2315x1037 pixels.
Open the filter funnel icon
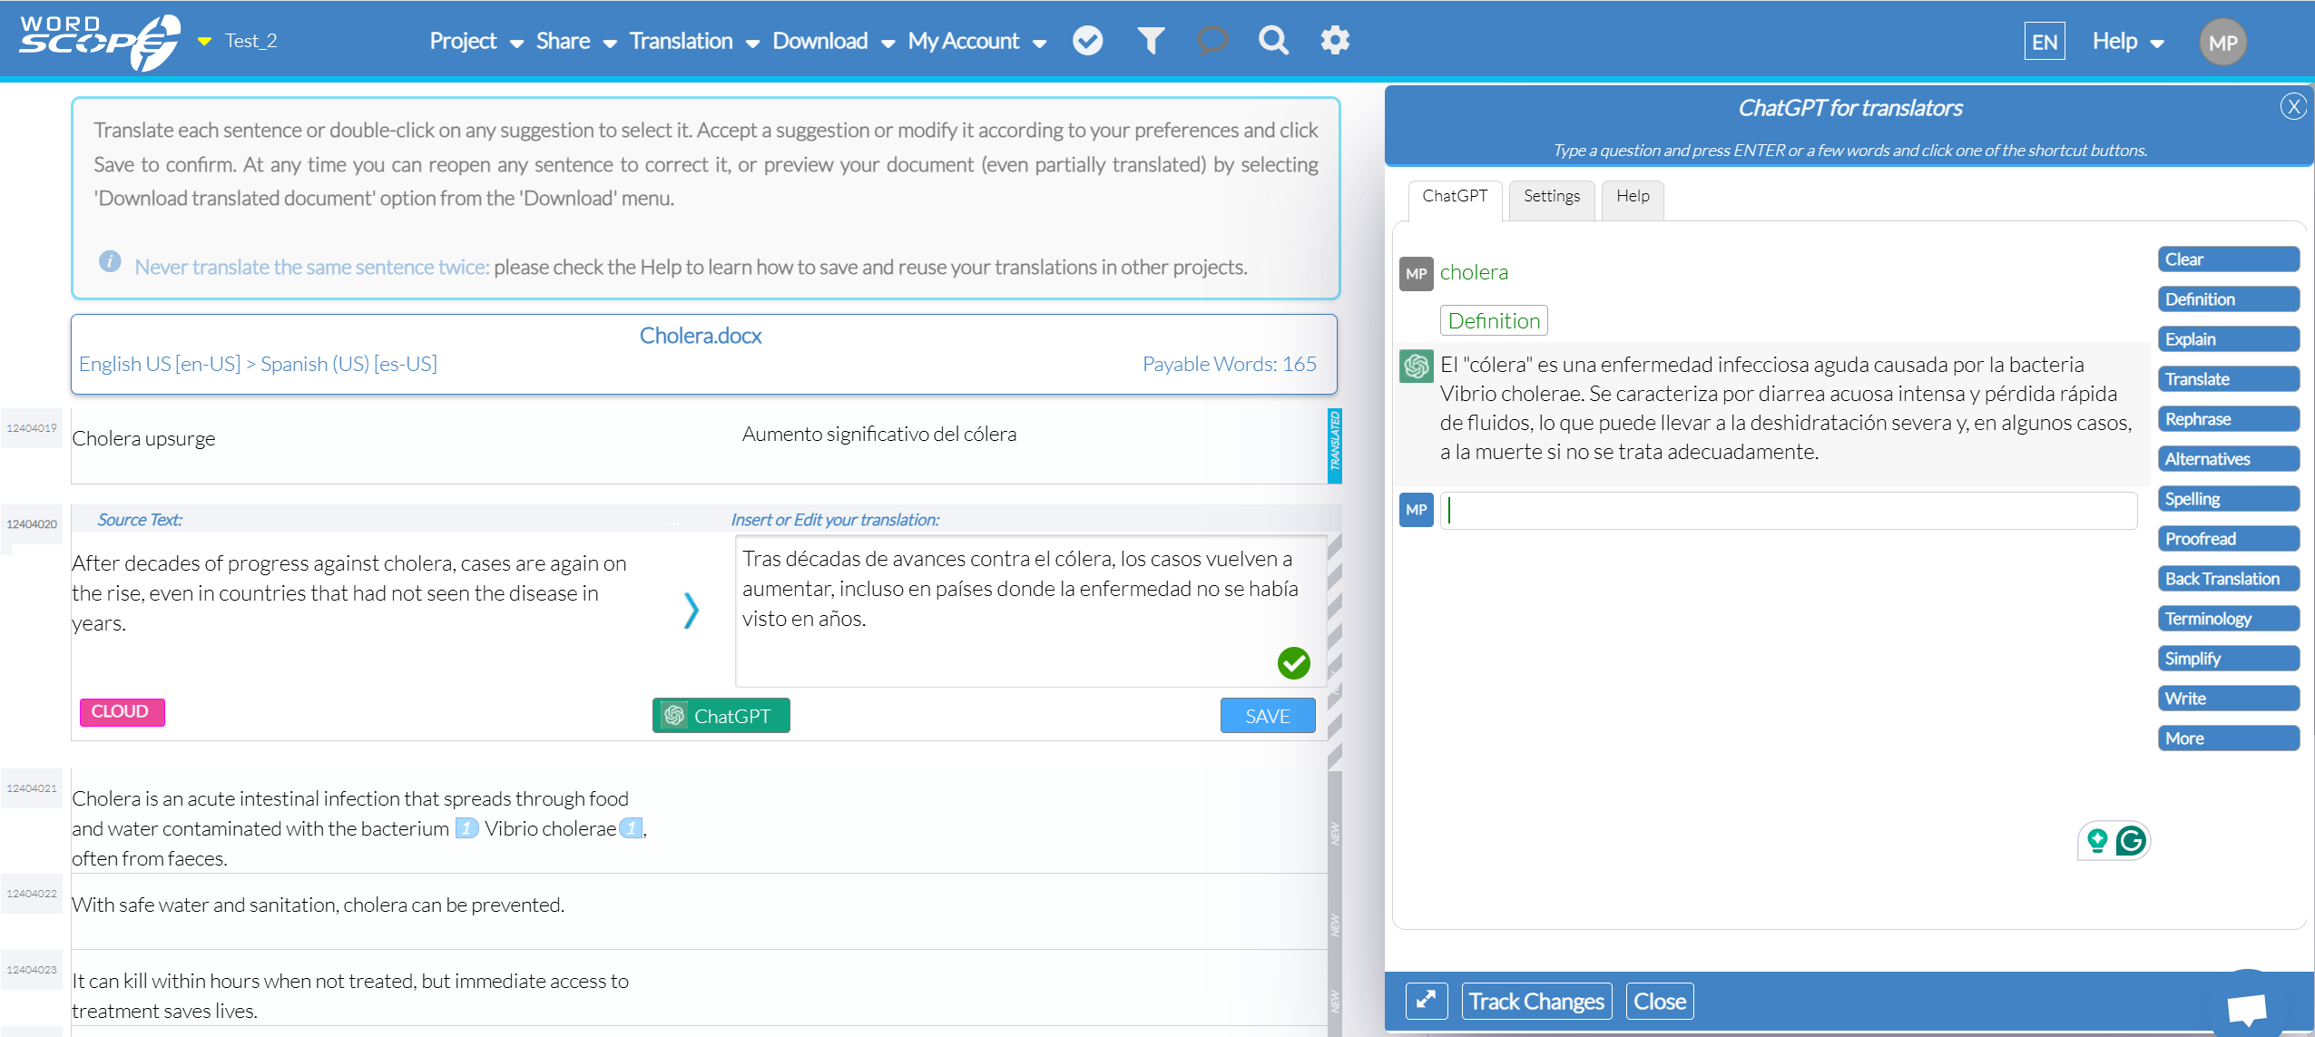[1151, 41]
